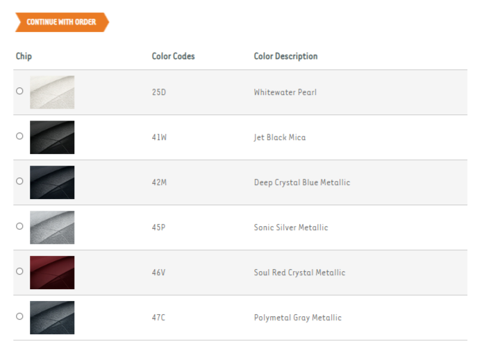Click the Continue With Order button
This screenshot has width=495, height=355.
tap(61, 22)
